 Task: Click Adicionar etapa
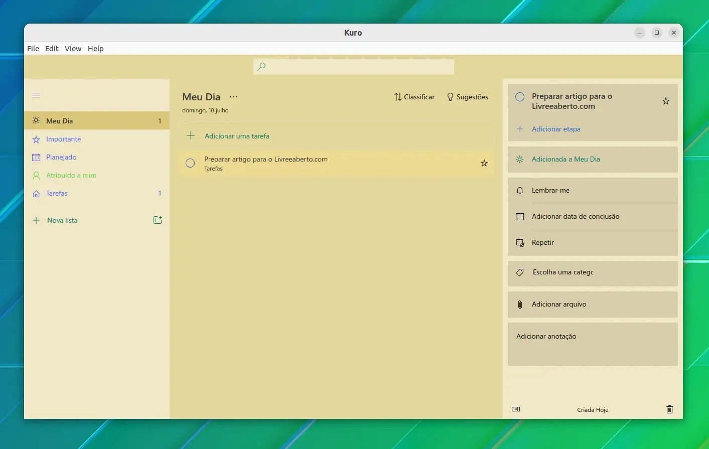[556, 129]
